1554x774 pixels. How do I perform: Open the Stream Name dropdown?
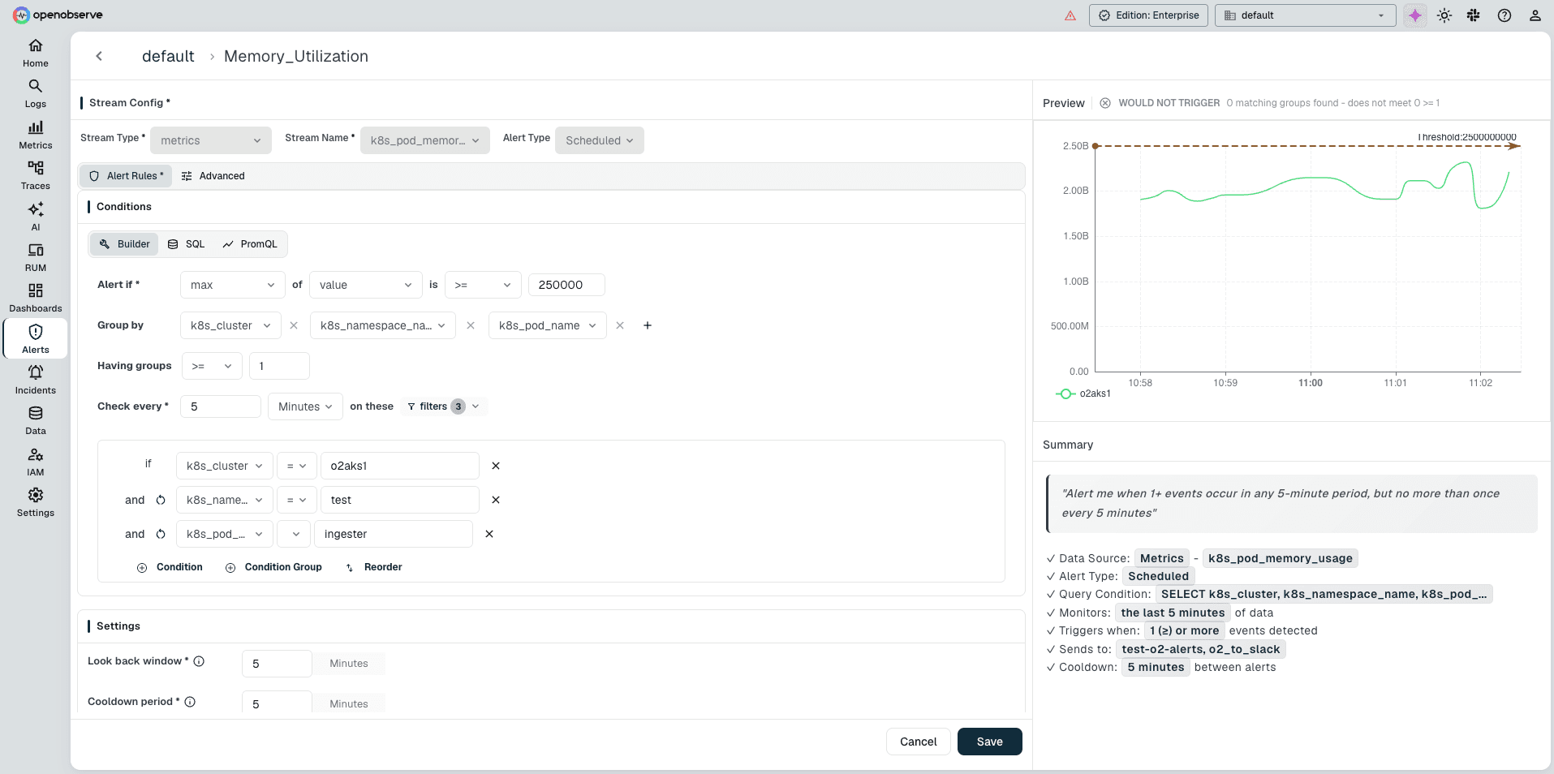[425, 140]
